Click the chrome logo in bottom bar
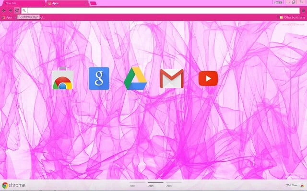This screenshot has width=307, height=191. 13,185
